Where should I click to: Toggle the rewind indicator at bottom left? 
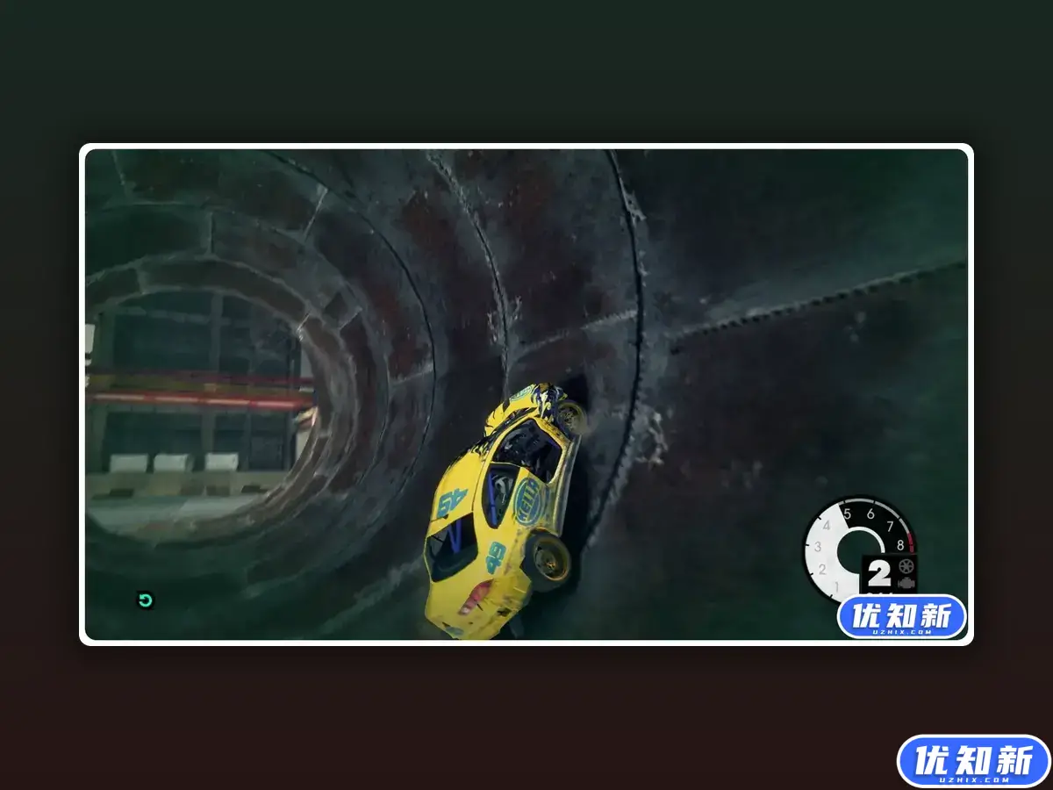click(x=144, y=599)
